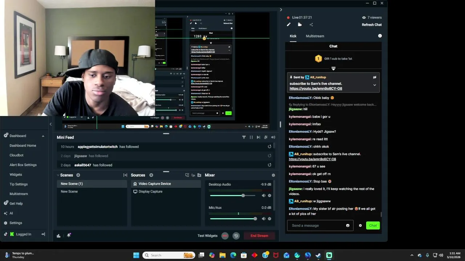Add a new scene with plus icon
The width and height of the screenshot is (465, 261).
pyautogui.click(x=78, y=175)
